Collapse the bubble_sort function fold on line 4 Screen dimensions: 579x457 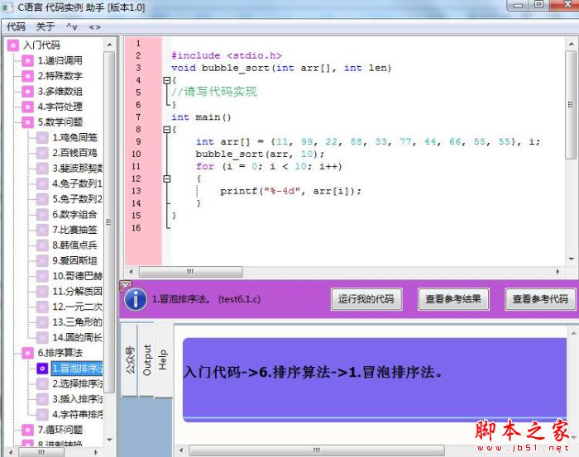[167, 80]
